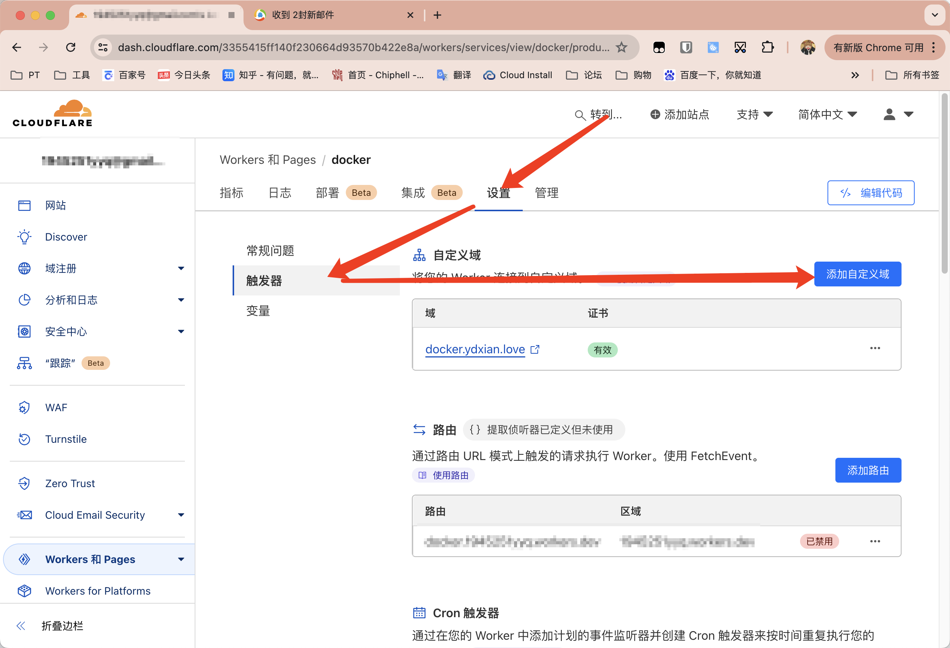Open the Cloud Install bookmark

click(517, 75)
